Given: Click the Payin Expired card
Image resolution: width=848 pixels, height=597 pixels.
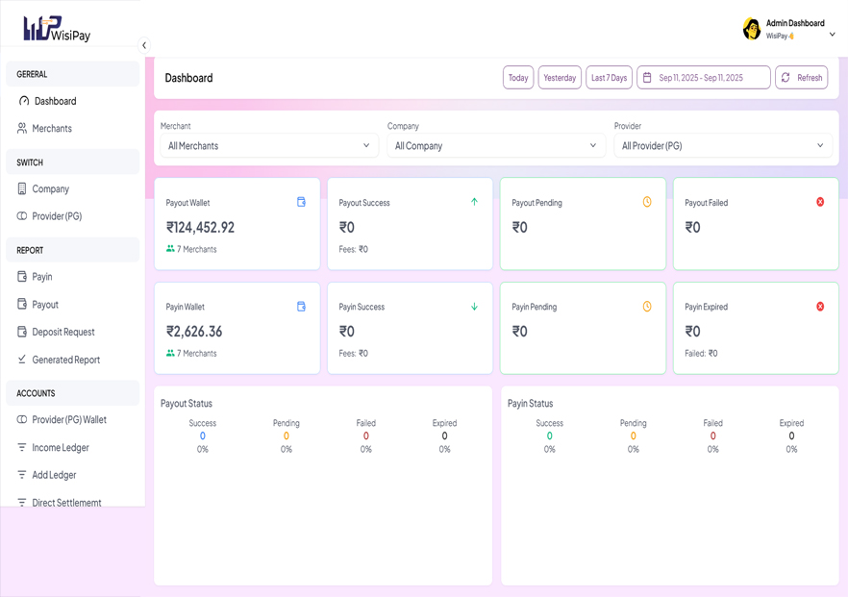Looking at the screenshot, I should click(756, 328).
